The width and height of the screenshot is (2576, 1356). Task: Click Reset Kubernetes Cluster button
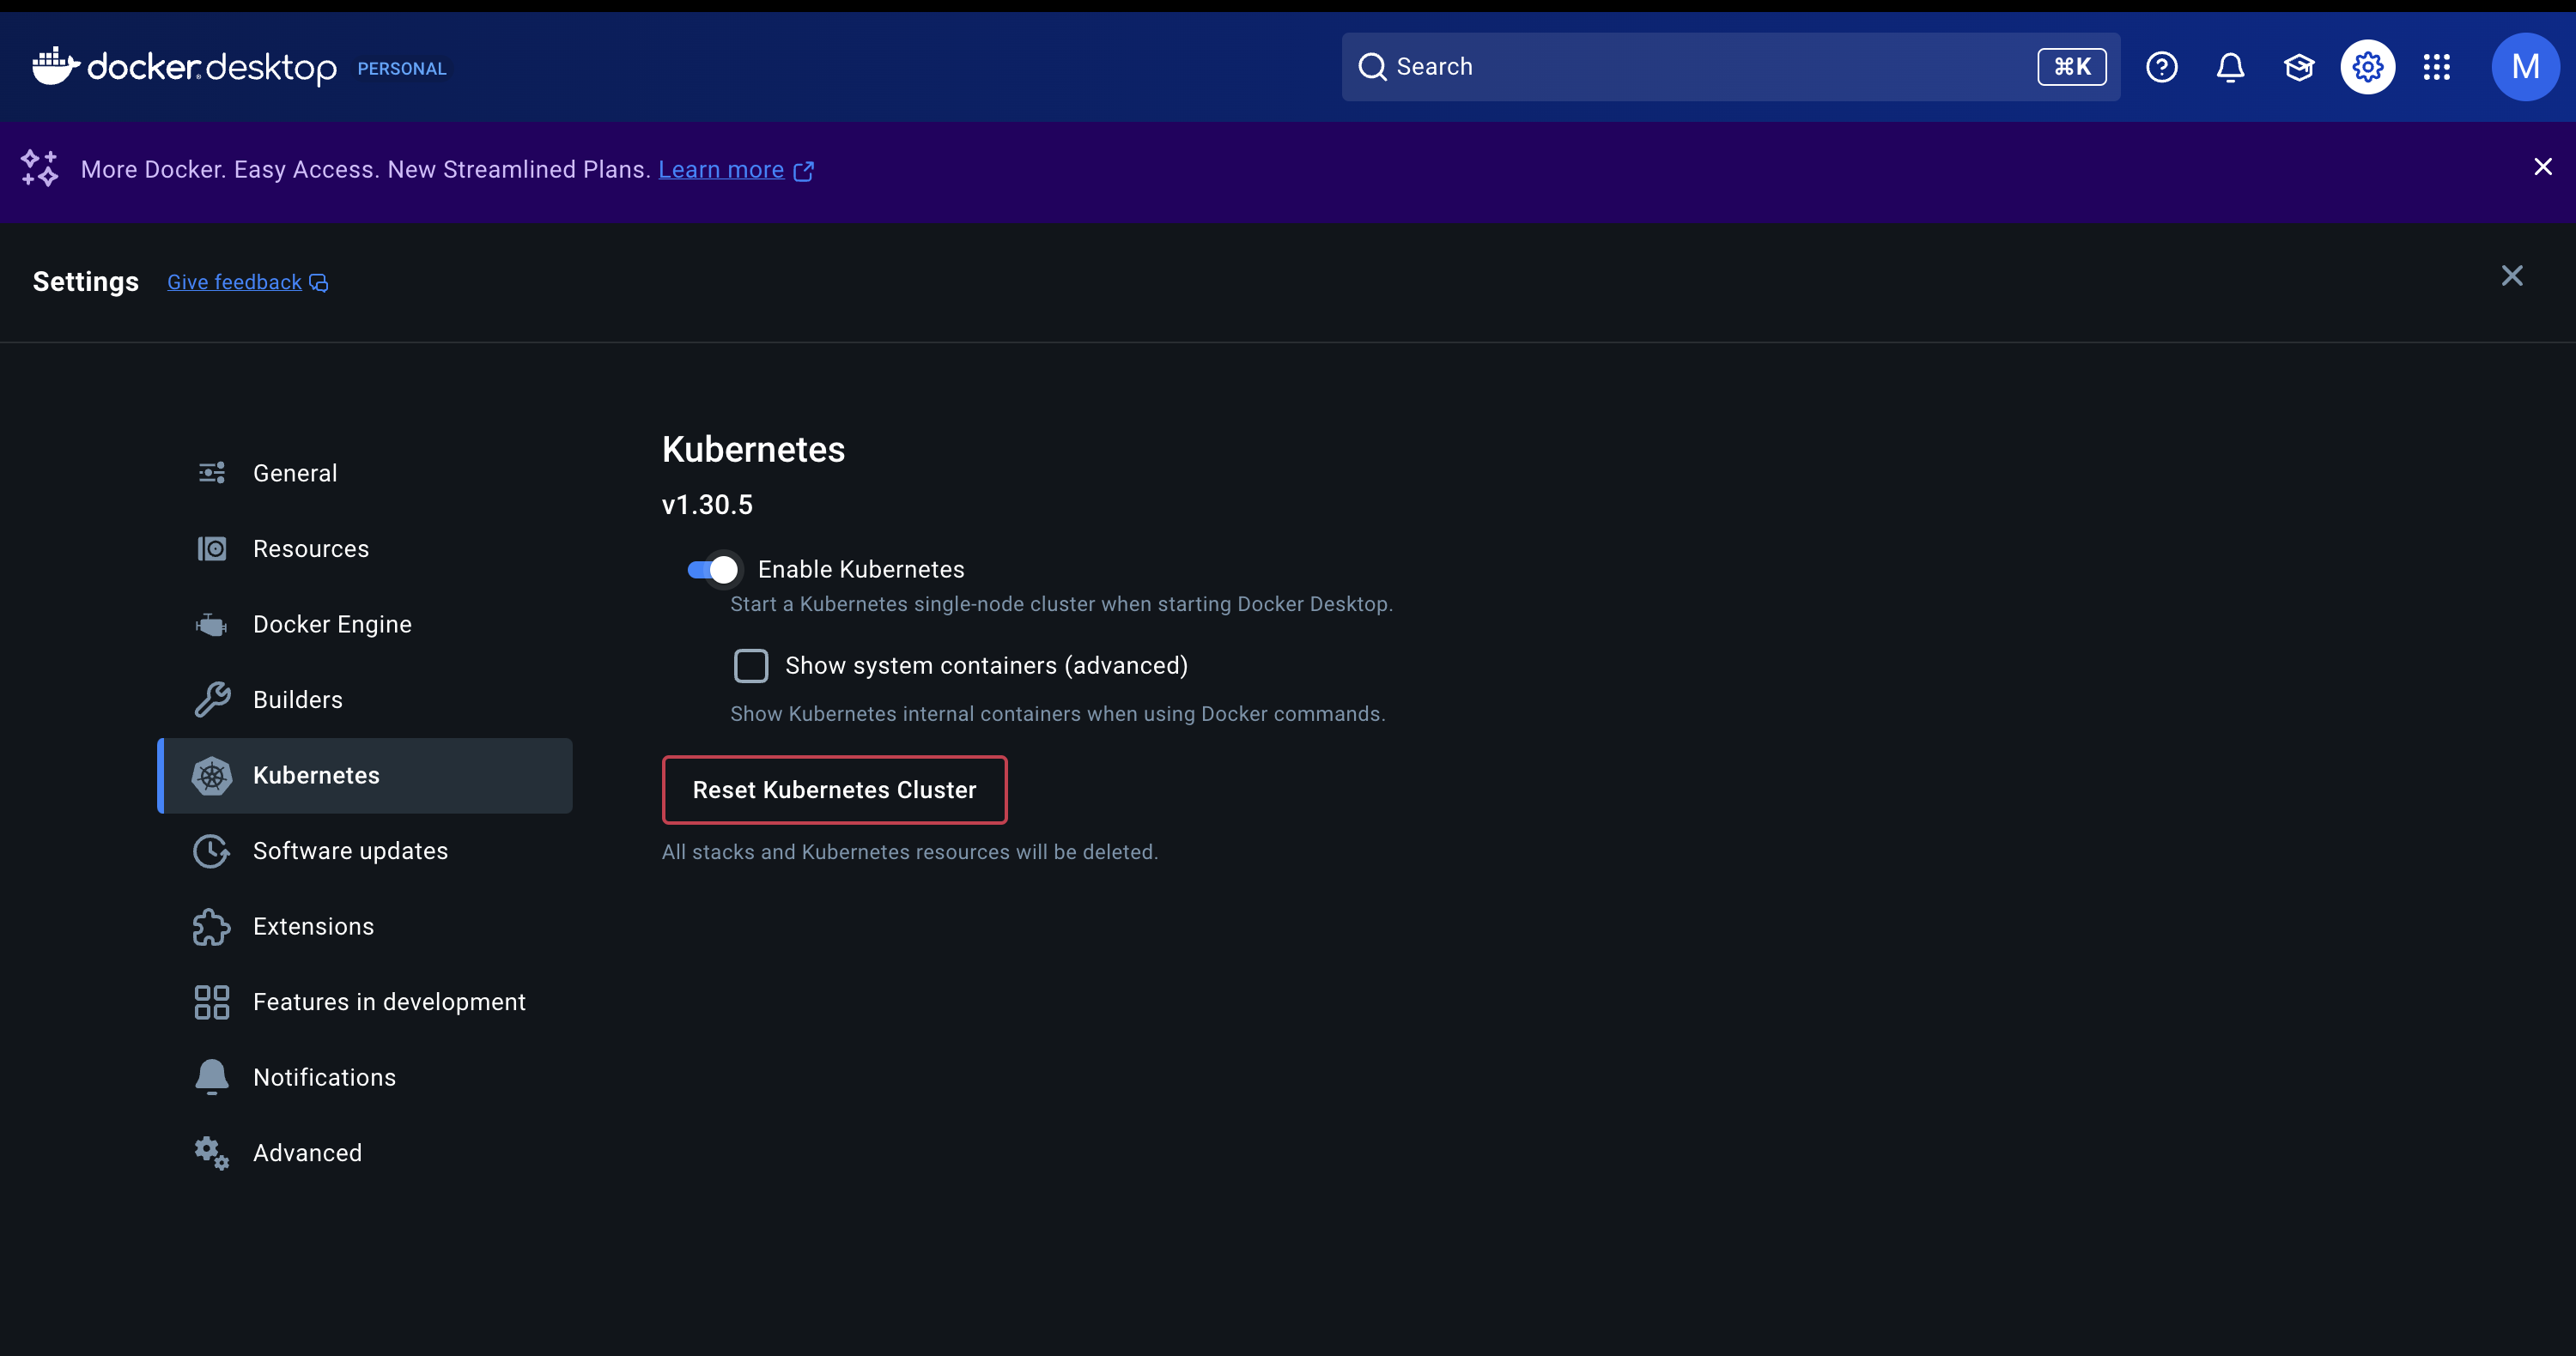coord(834,790)
